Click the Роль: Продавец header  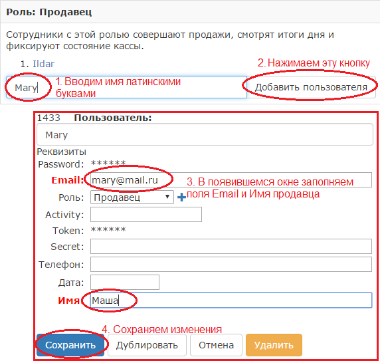point(49,12)
